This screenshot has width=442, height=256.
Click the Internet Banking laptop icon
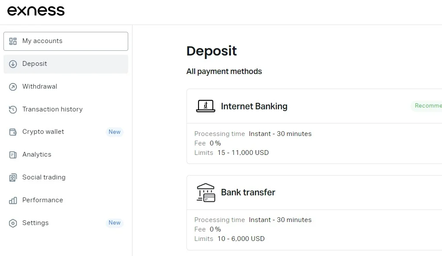click(x=205, y=106)
